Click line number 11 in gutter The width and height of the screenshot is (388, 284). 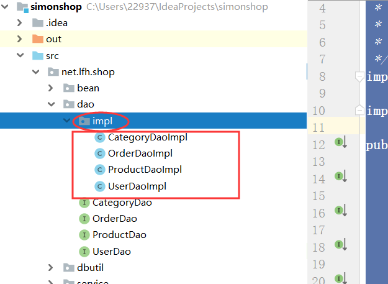coord(318,128)
